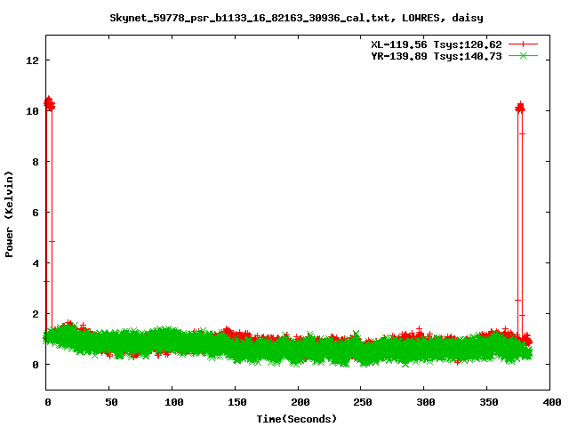
Task: Click x-axis tick label 350
Action: tap(489, 402)
